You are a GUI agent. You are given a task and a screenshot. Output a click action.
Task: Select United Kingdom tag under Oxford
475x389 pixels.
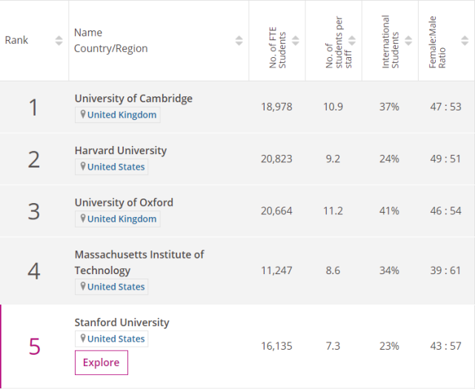pos(122,219)
